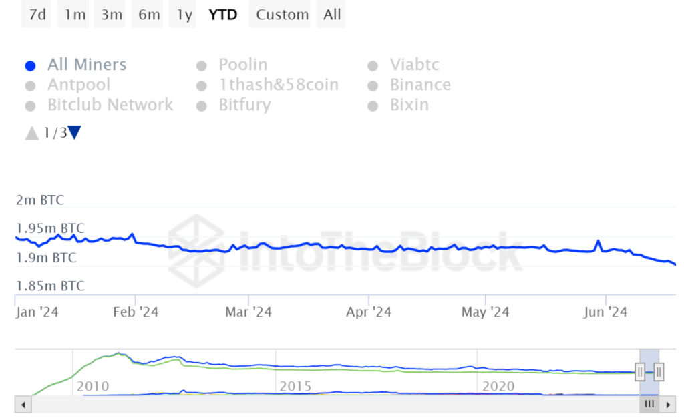Toggle the All Miners series legend

[x=87, y=65]
